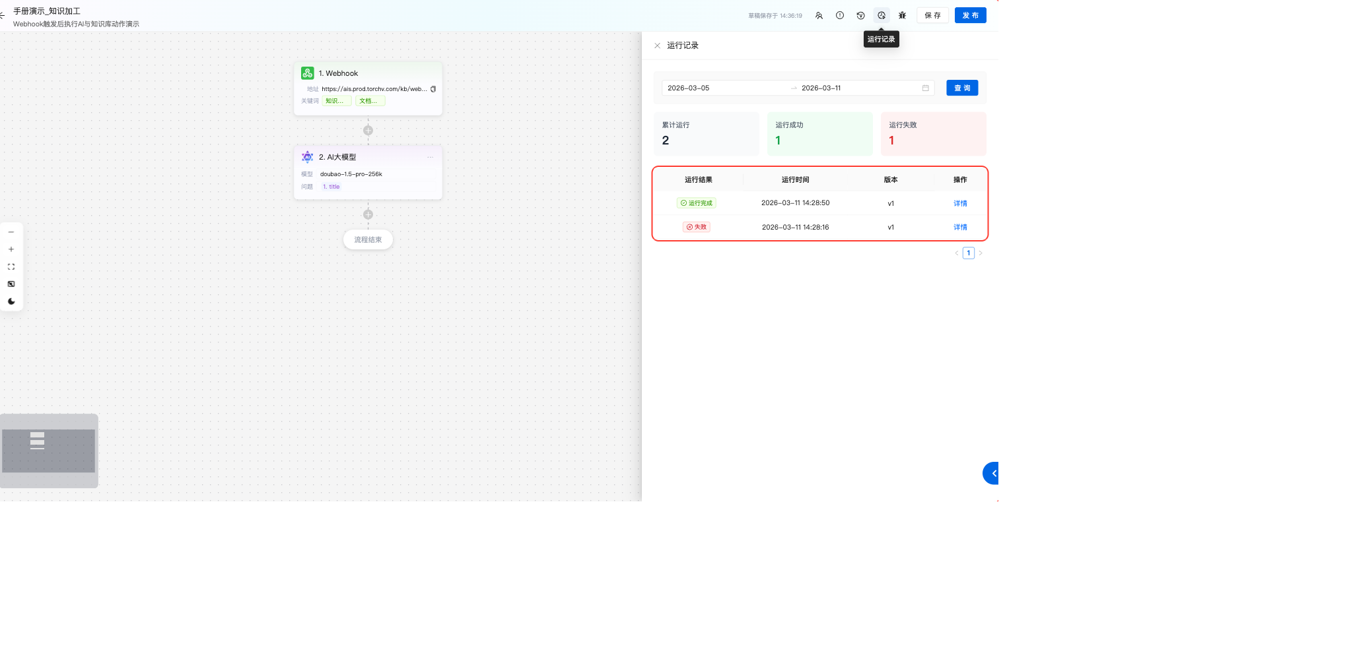Copy the Webhook URL with the copy icon

433,89
